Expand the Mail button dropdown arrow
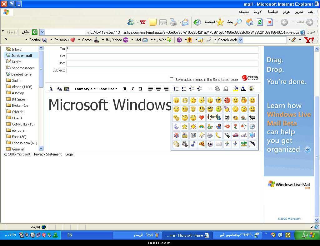320x246 pixels. point(132,40)
